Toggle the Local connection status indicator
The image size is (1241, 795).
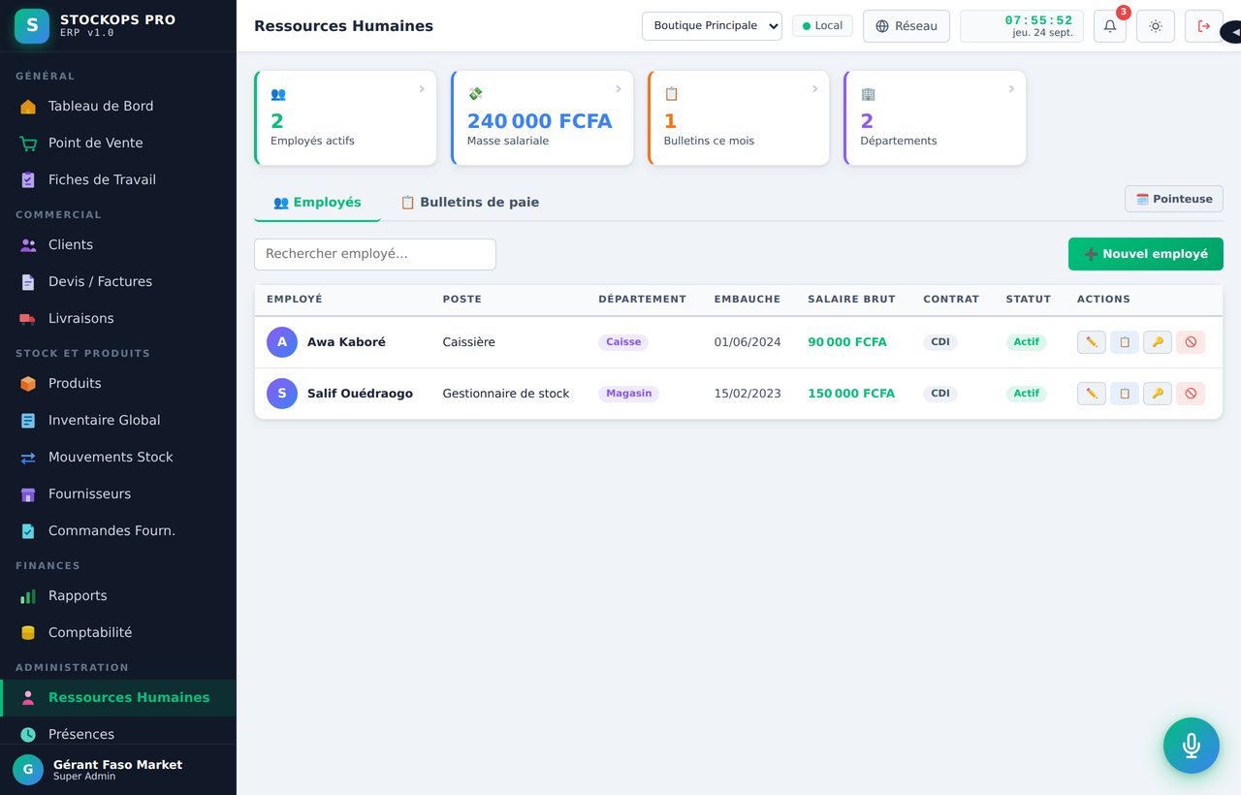(x=822, y=26)
